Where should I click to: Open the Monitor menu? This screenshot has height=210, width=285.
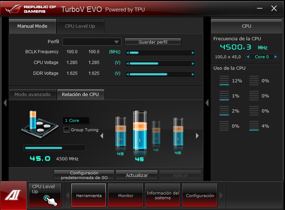click(125, 195)
